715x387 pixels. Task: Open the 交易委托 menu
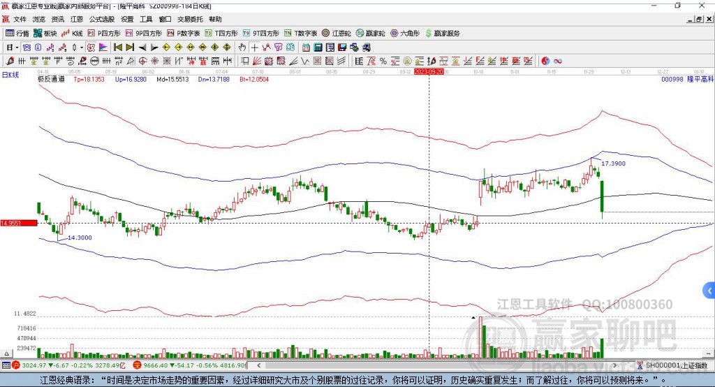coord(190,19)
